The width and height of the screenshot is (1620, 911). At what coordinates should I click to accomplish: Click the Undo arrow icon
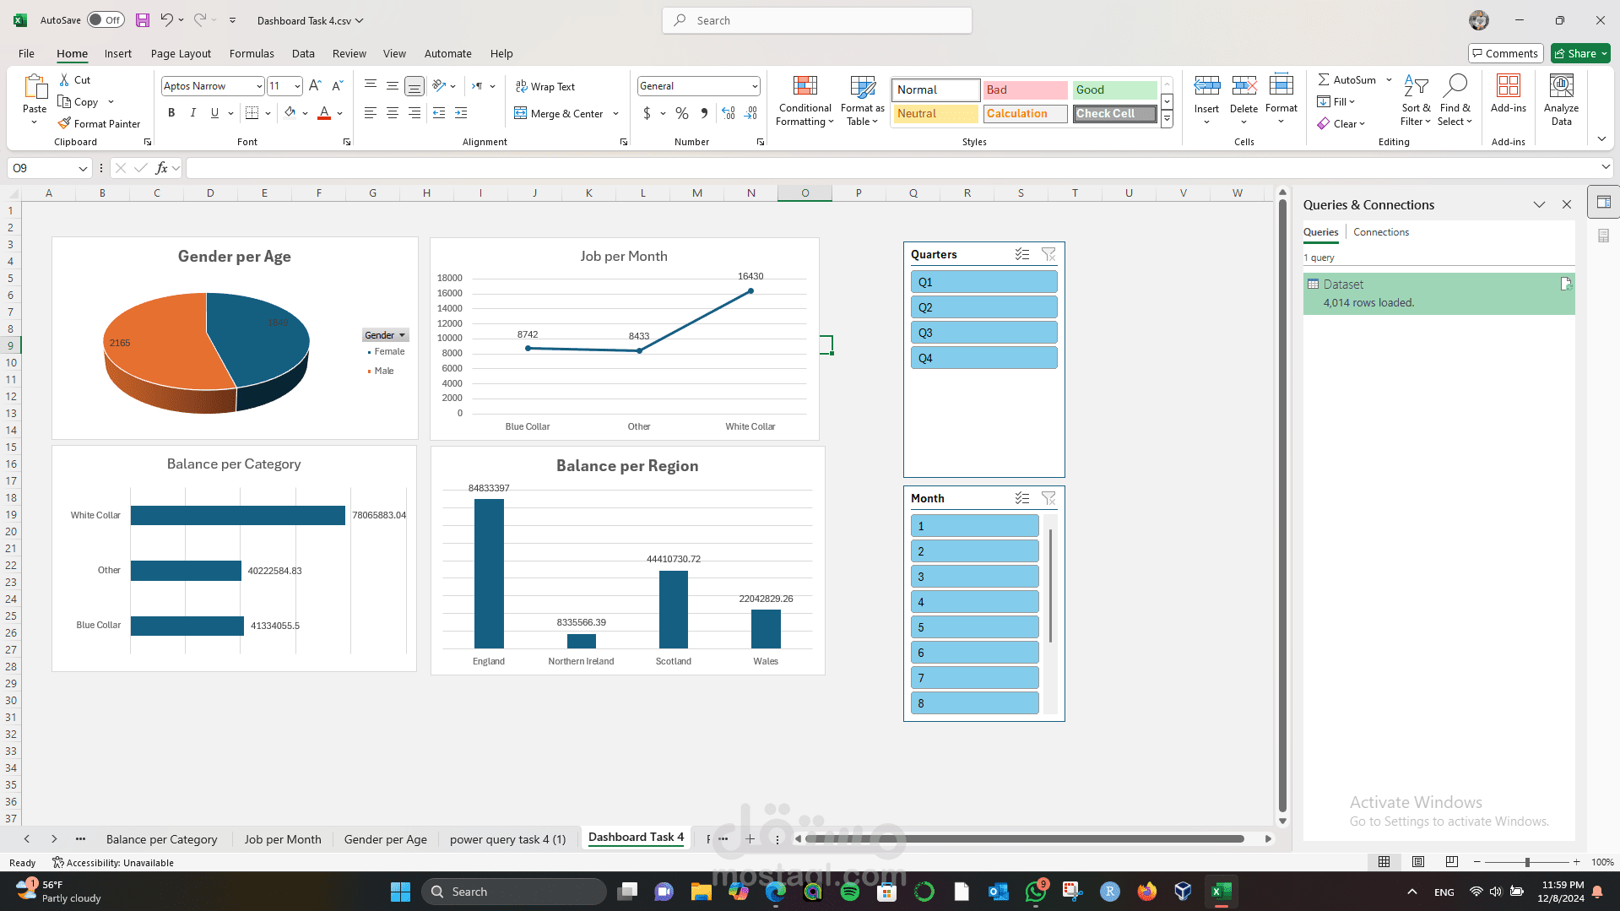point(167,20)
